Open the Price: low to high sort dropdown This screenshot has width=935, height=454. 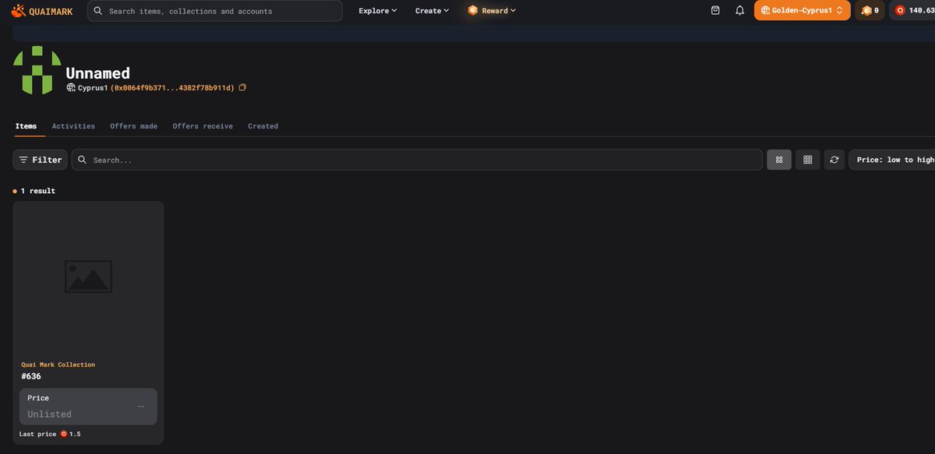[x=892, y=160]
